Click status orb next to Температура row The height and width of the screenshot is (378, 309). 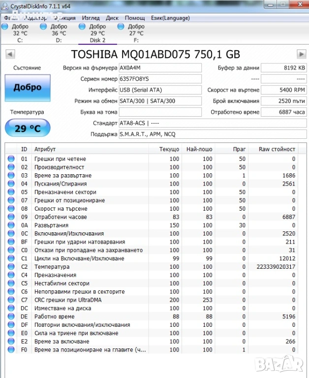(11, 267)
